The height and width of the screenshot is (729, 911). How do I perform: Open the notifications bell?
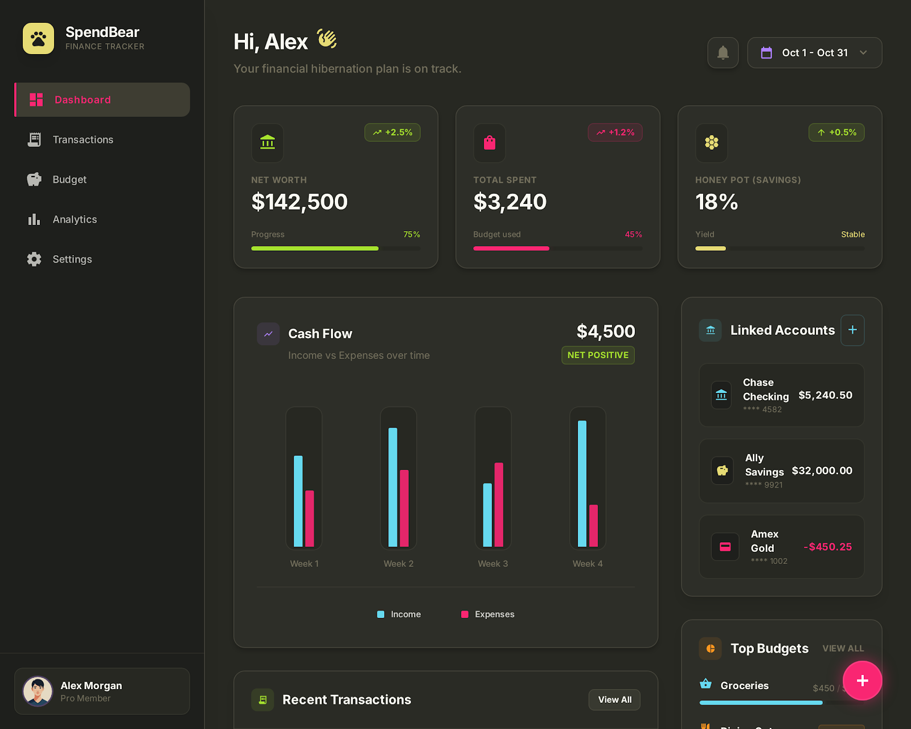pos(723,53)
